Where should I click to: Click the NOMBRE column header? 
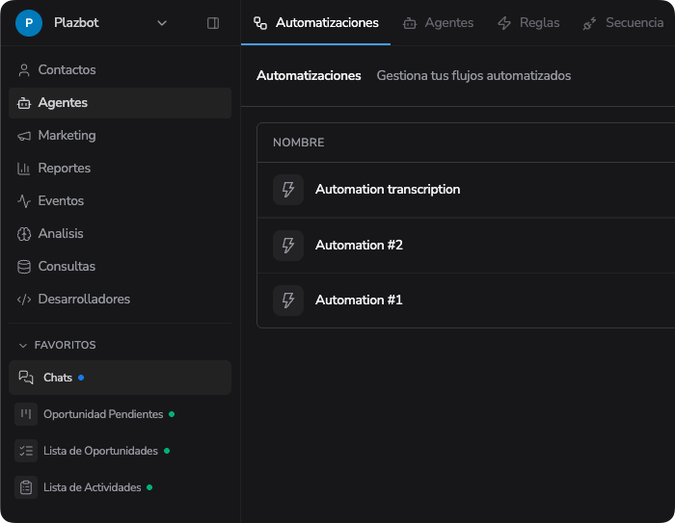298,143
